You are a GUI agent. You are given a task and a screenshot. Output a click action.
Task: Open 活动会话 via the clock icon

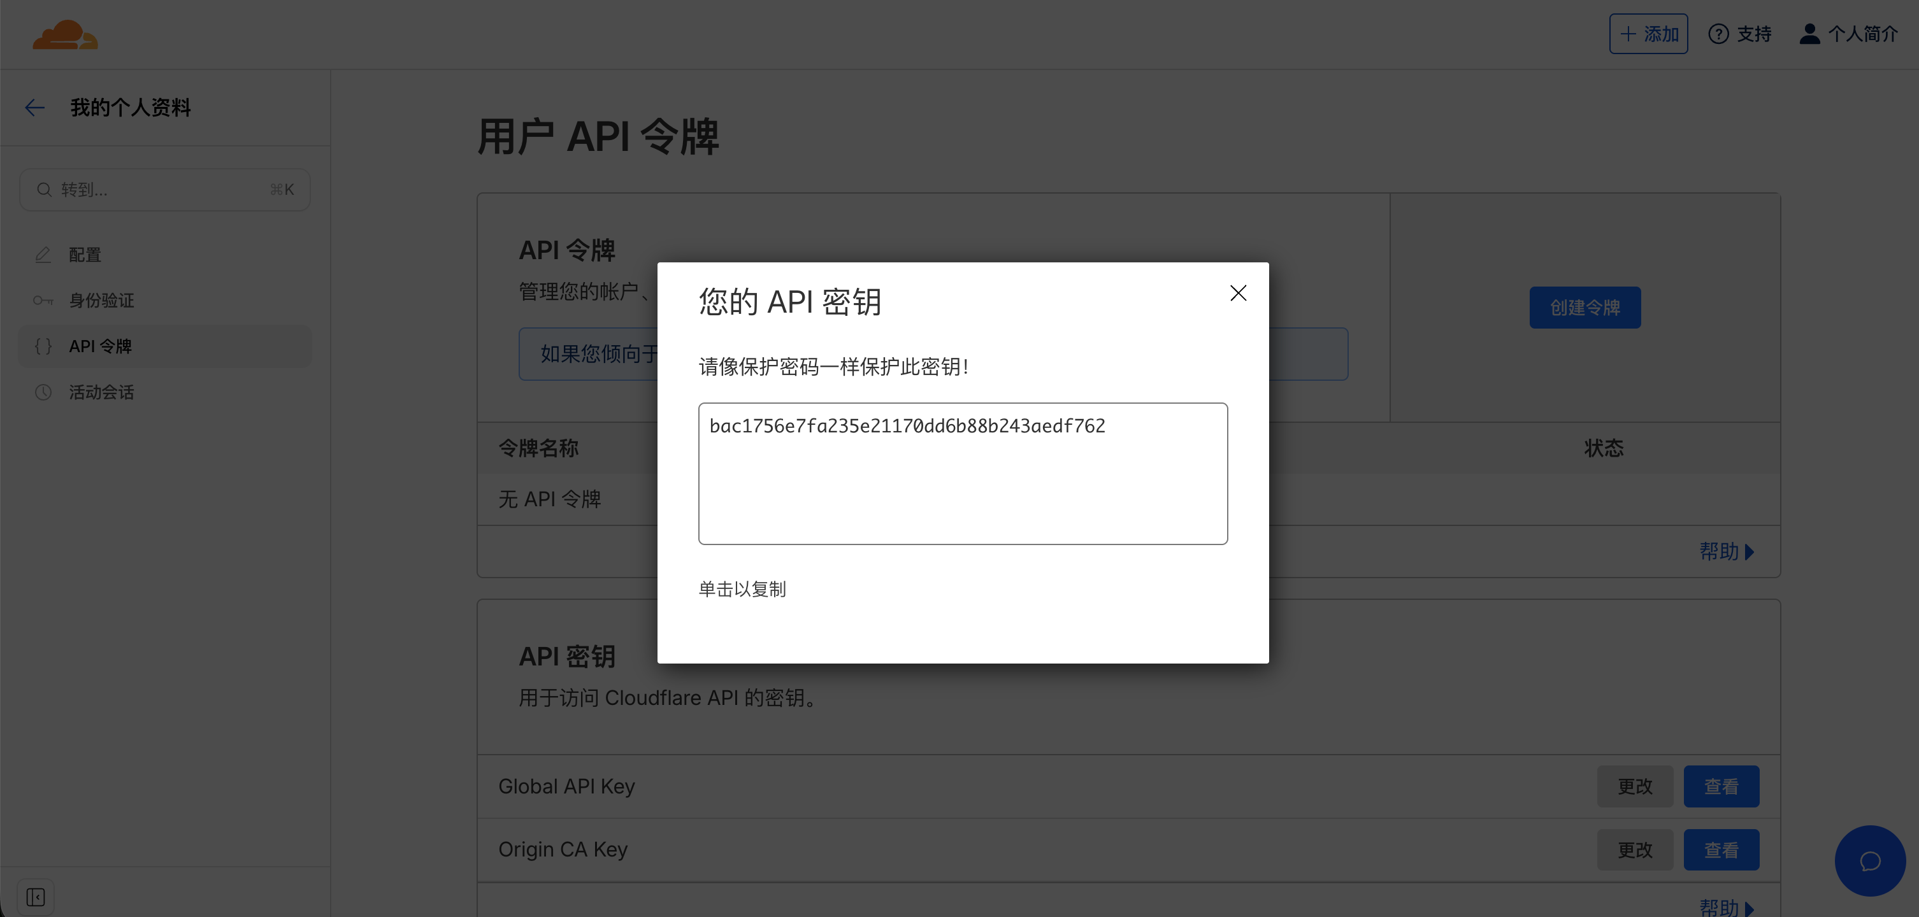(x=43, y=392)
